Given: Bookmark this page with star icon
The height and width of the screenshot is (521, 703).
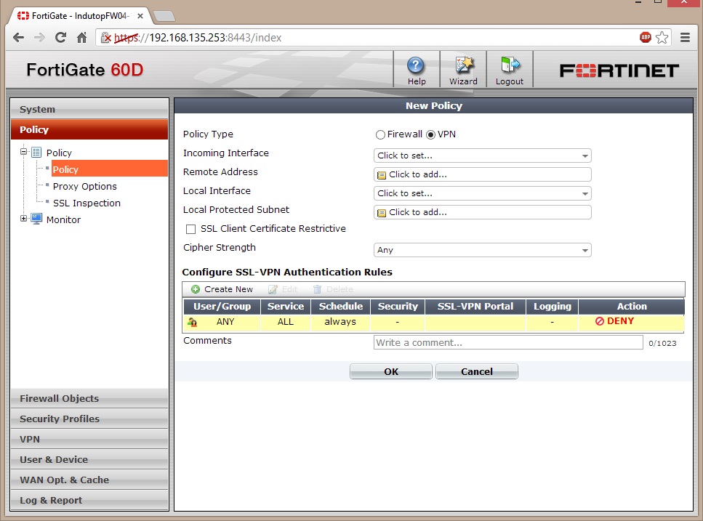Looking at the screenshot, I should pyautogui.click(x=662, y=38).
